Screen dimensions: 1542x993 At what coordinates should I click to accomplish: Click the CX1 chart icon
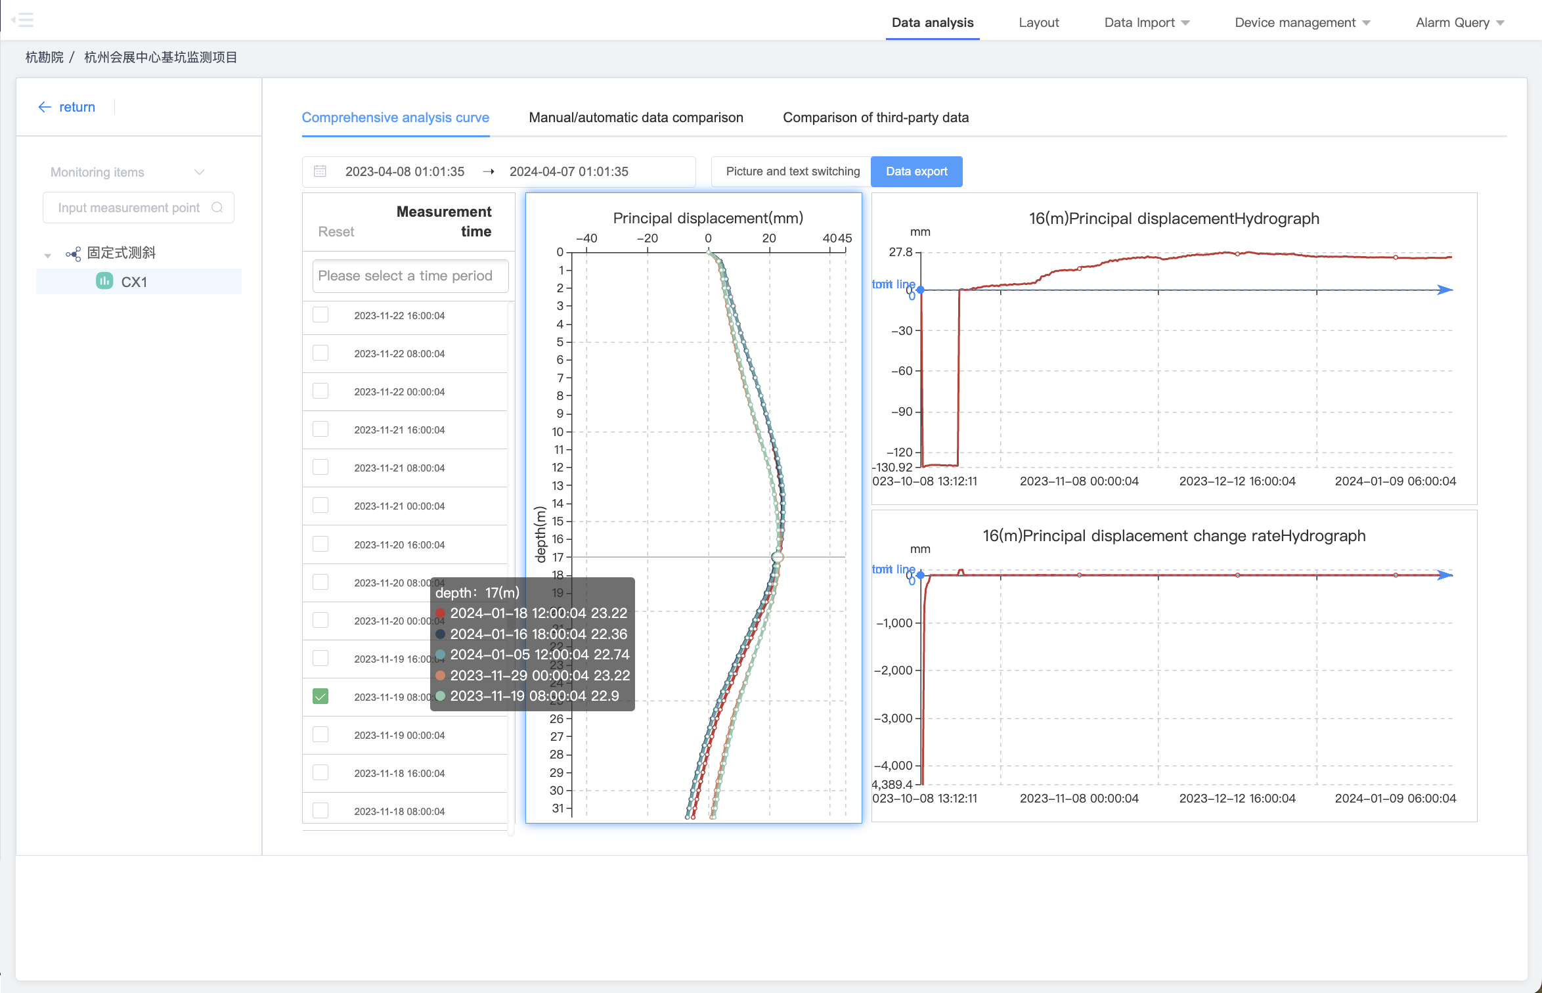104,281
